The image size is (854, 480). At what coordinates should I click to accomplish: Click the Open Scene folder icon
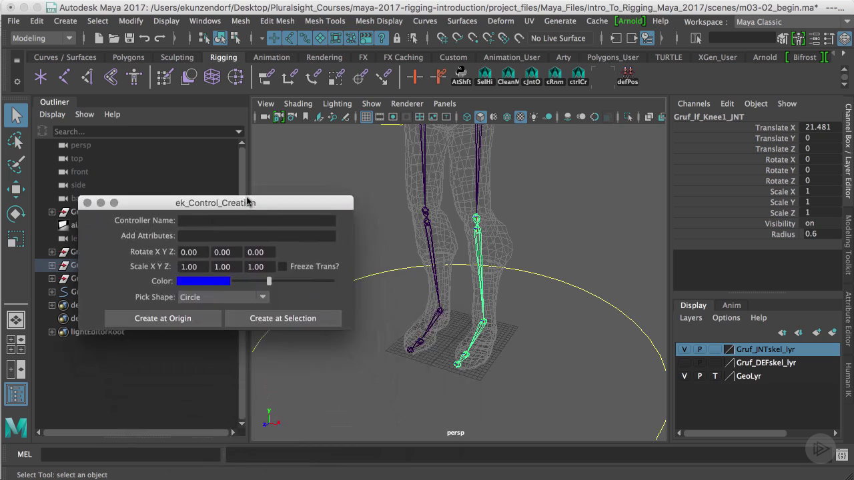(x=114, y=39)
